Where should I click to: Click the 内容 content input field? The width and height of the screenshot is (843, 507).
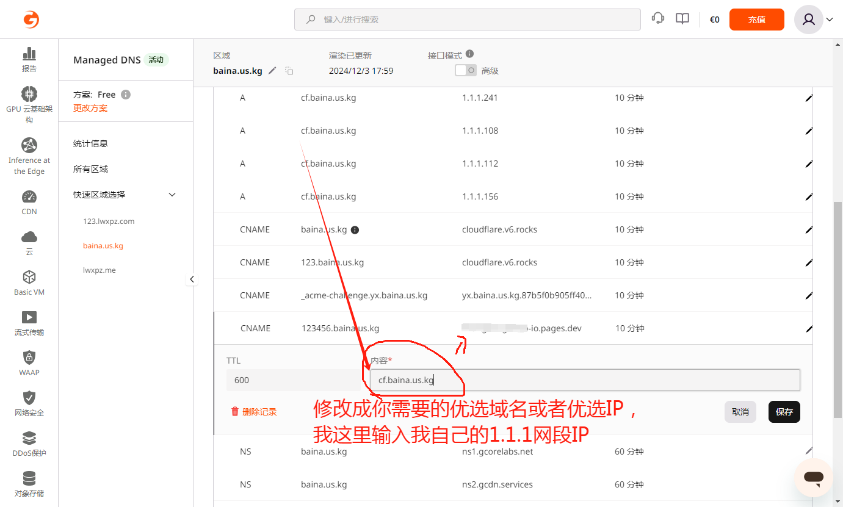[584, 380]
